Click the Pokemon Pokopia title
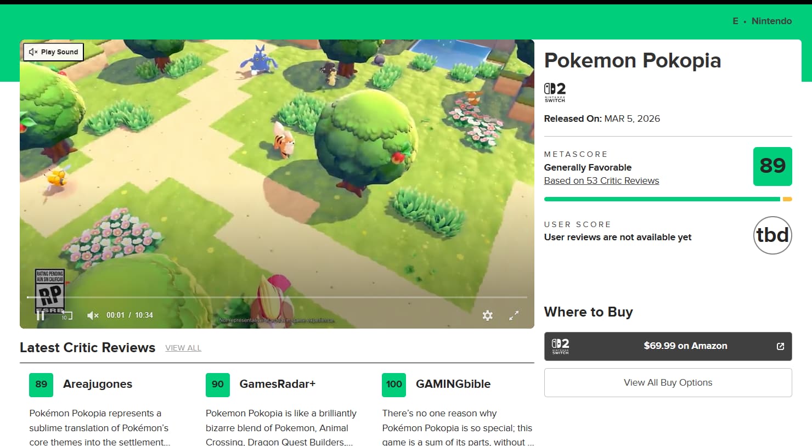 (633, 60)
